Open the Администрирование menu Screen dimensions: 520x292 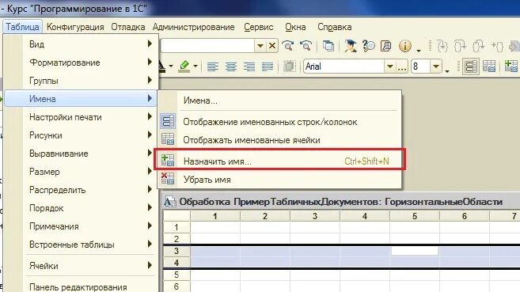[x=193, y=27]
